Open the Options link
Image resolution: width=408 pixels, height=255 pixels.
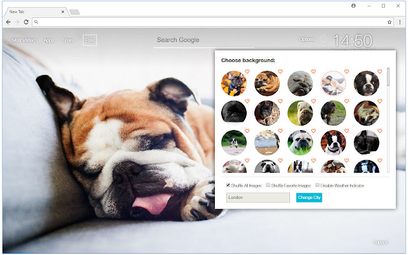point(307,40)
